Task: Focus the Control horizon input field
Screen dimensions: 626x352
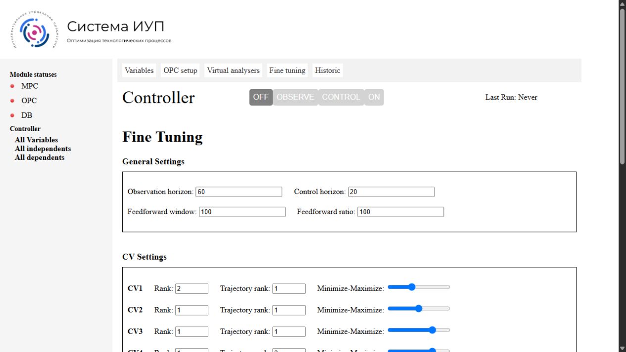Action: tap(391, 192)
